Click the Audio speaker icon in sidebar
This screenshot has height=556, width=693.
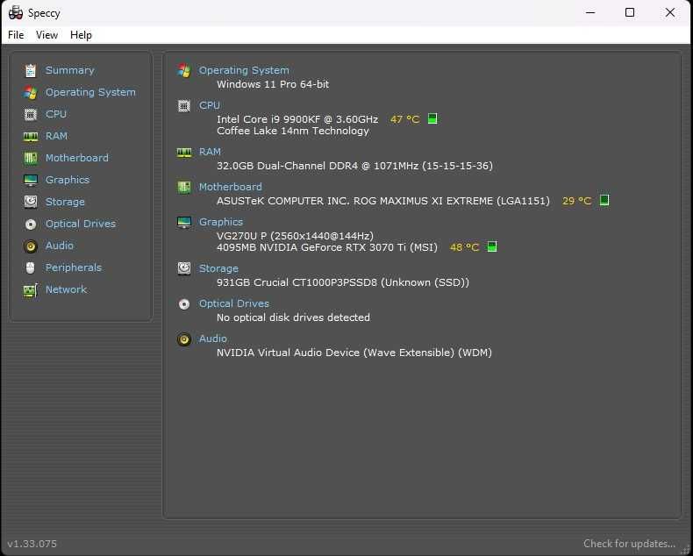31,246
